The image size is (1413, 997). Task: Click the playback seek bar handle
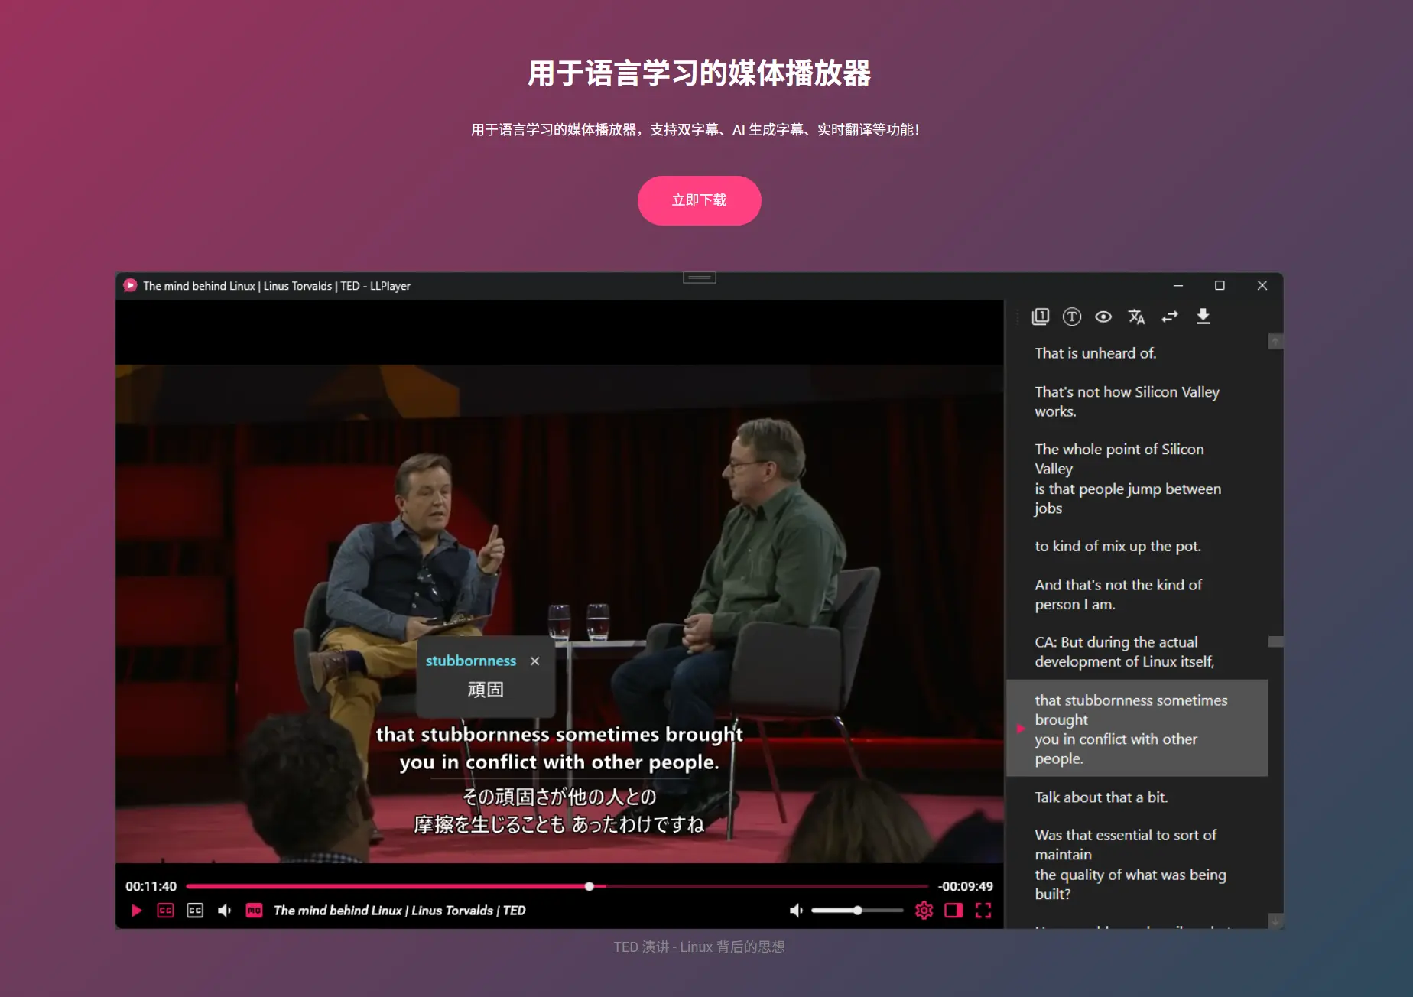(x=589, y=886)
